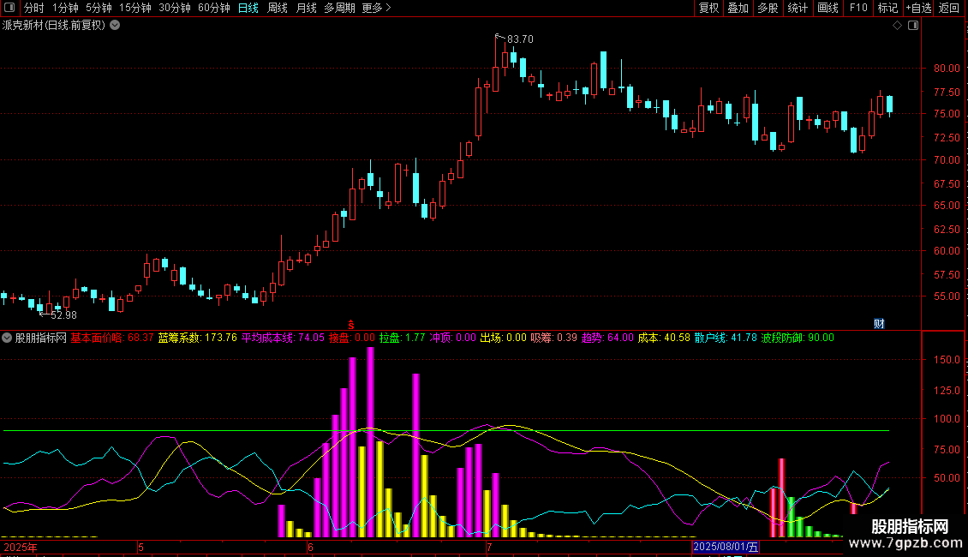Image resolution: width=968 pixels, height=557 pixels.
Task: Click the 2025年 label on time axis
Action: pyautogui.click(x=21, y=547)
